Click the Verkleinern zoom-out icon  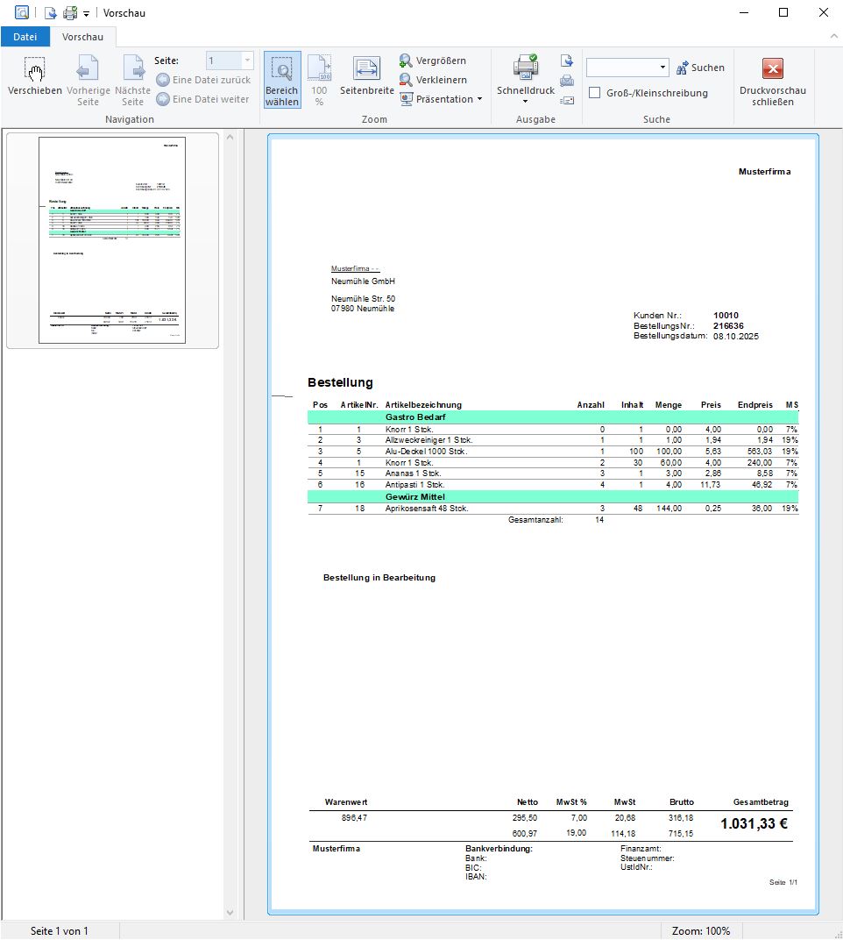pyautogui.click(x=407, y=80)
